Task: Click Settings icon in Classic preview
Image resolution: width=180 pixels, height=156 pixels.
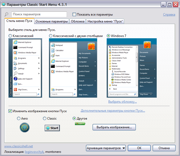Action: [15, 68]
